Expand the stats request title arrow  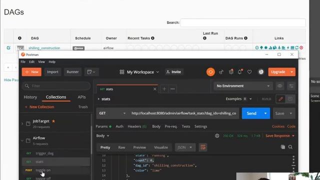tap(98, 99)
